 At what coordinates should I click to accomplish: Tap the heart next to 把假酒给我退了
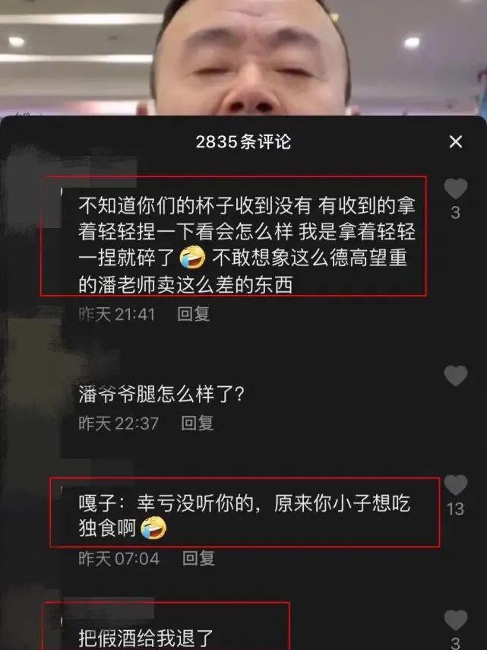point(456,620)
